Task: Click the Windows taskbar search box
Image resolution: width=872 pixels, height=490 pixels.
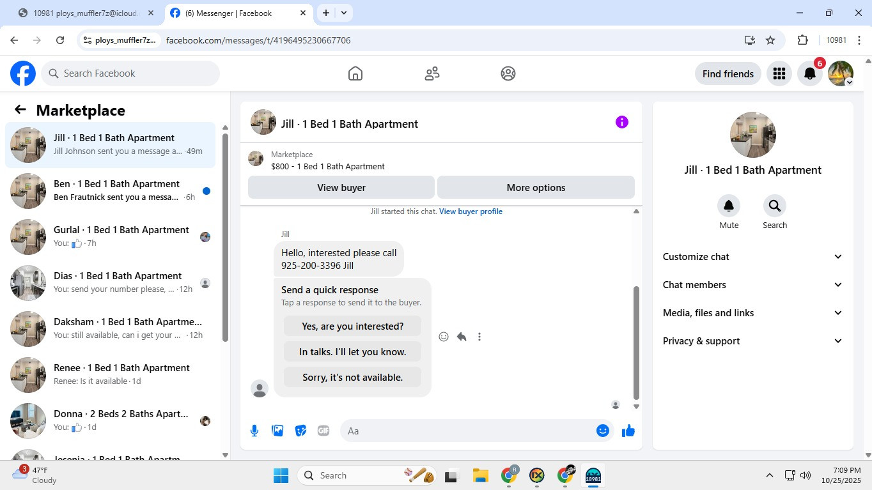Action: (x=368, y=475)
